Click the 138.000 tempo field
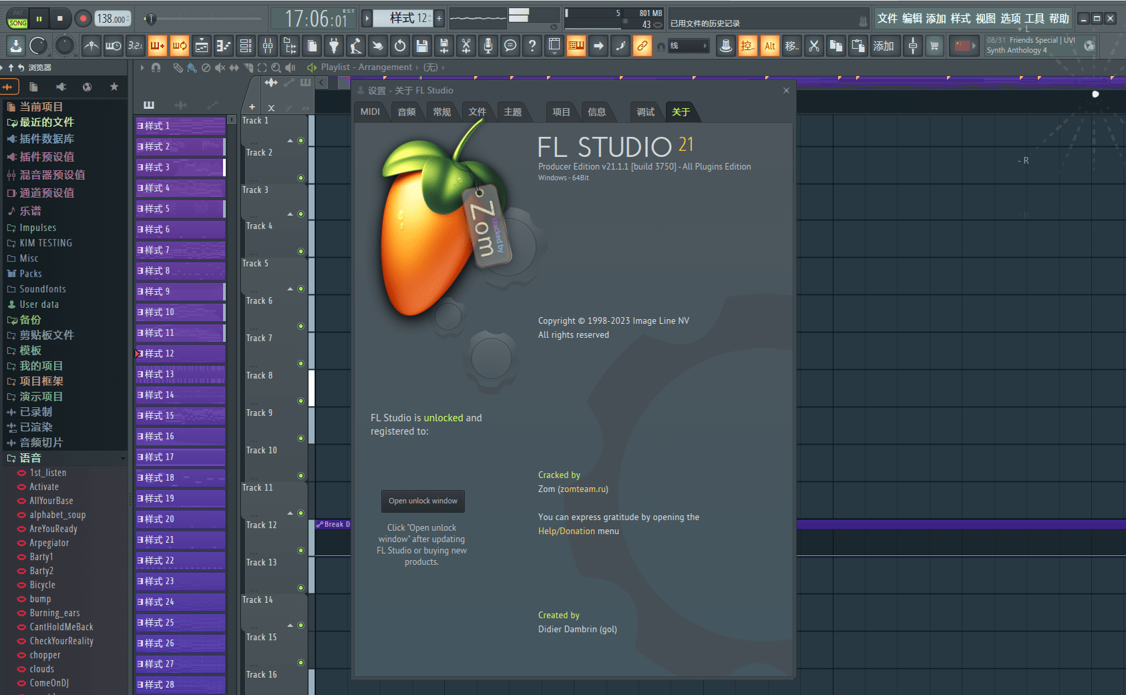The height and width of the screenshot is (695, 1126). 112,19
